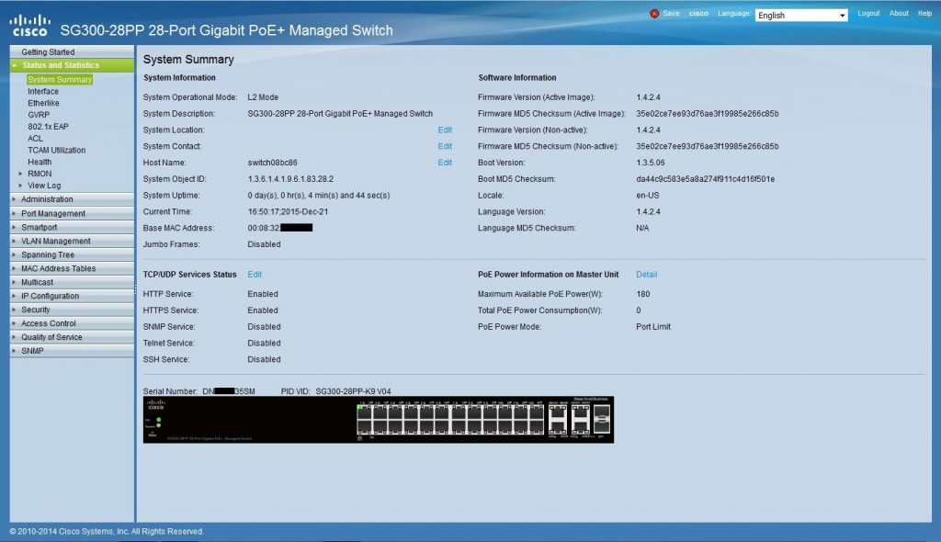Click the active firmware version 1.4.2.4

pos(648,97)
